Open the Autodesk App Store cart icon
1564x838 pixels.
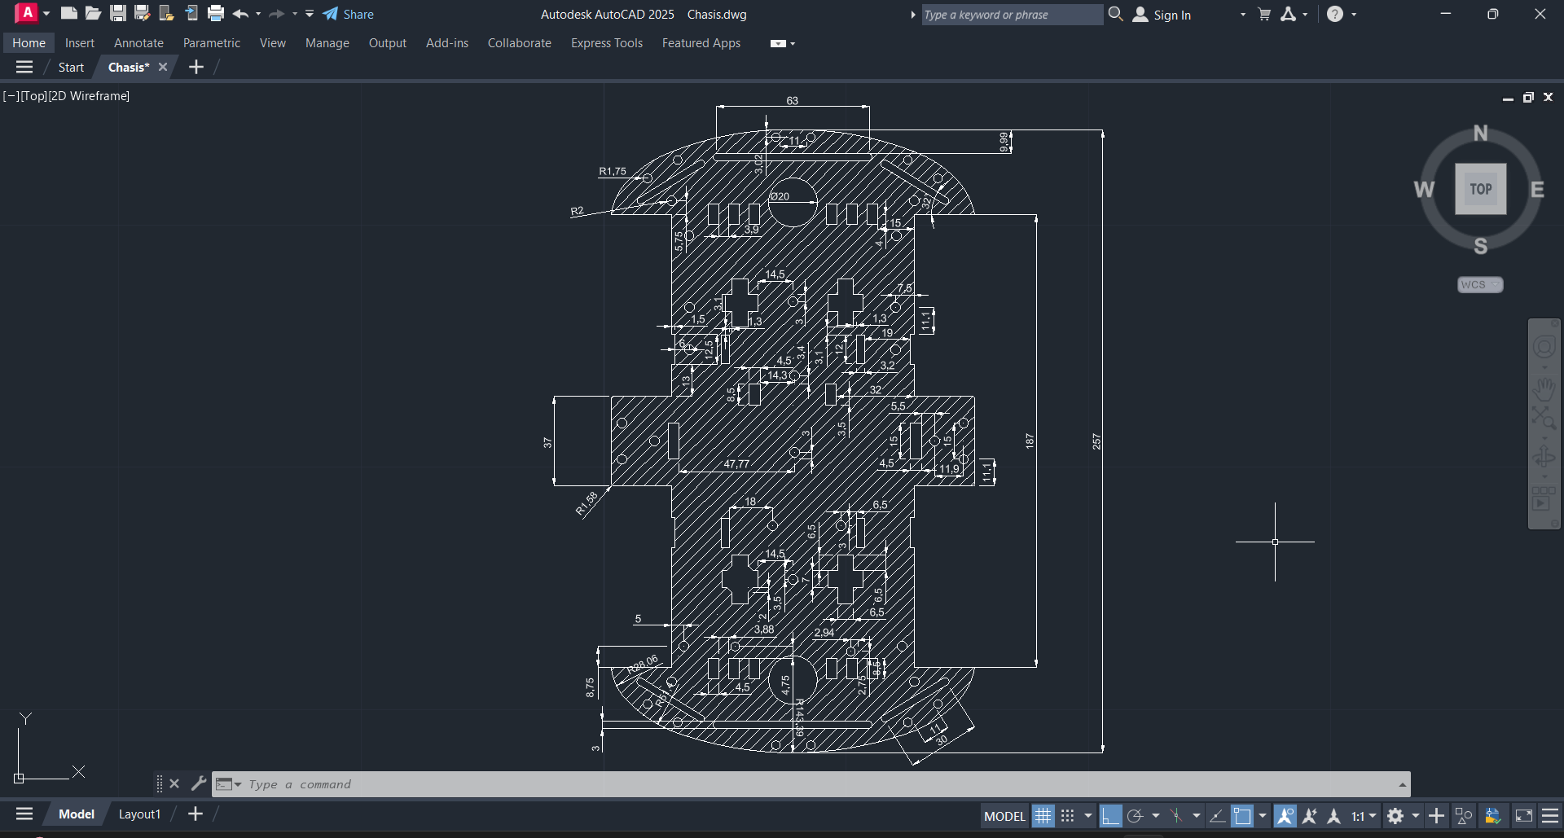[x=1264, y=14]
